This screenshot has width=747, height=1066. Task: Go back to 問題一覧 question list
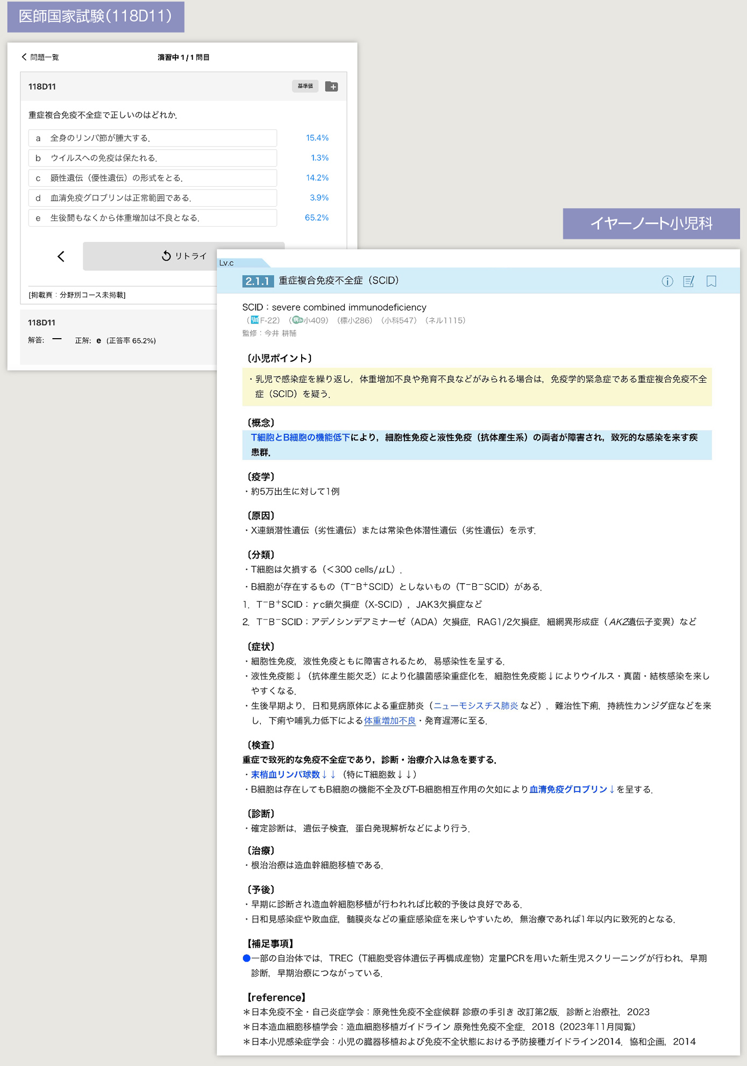[x=40, y=57]
